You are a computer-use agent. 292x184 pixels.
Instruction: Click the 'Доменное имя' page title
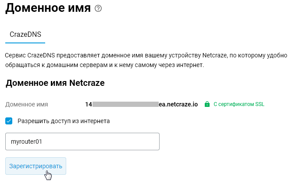[x=48, y=8]
